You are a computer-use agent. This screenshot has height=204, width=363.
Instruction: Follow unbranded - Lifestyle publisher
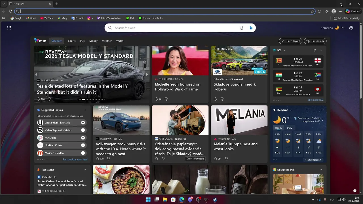click(x=83, y=123)
